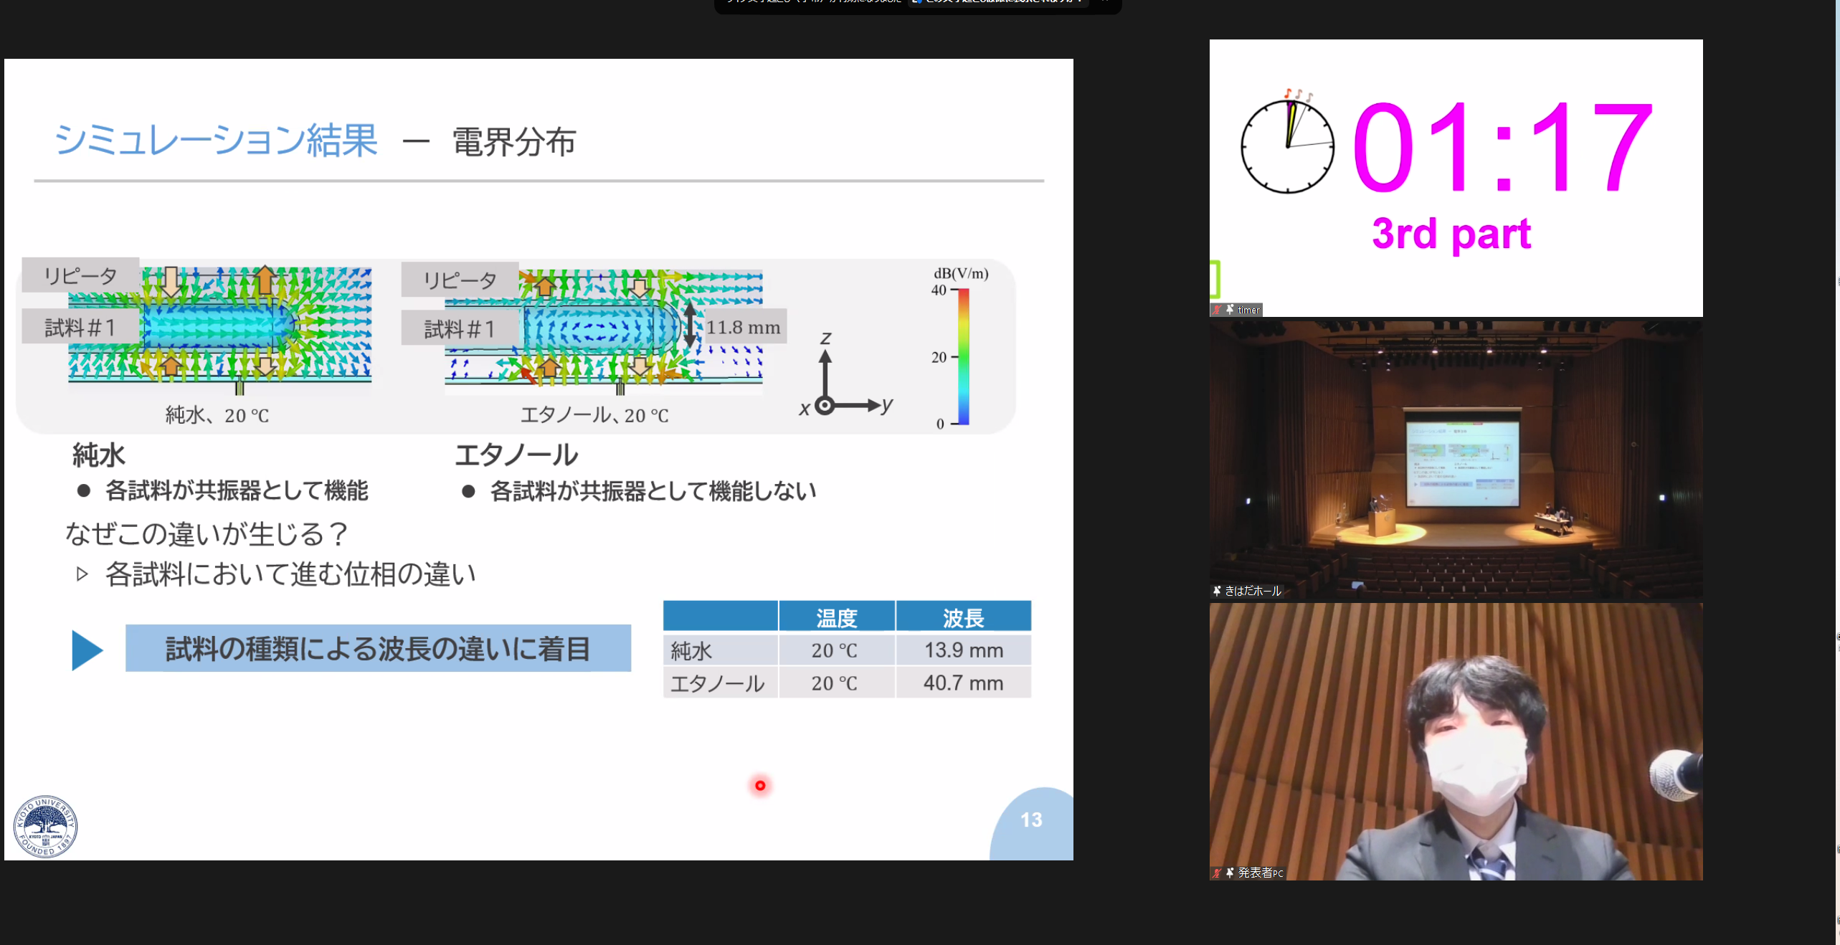Click the dB(V/m) color scale bar
1840x945 pixels.
964,356
